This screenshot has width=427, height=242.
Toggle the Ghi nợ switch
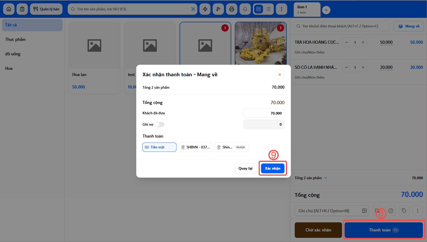(160, 125)
